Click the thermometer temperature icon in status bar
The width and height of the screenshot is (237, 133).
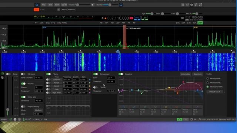click(x=24, y=119)
